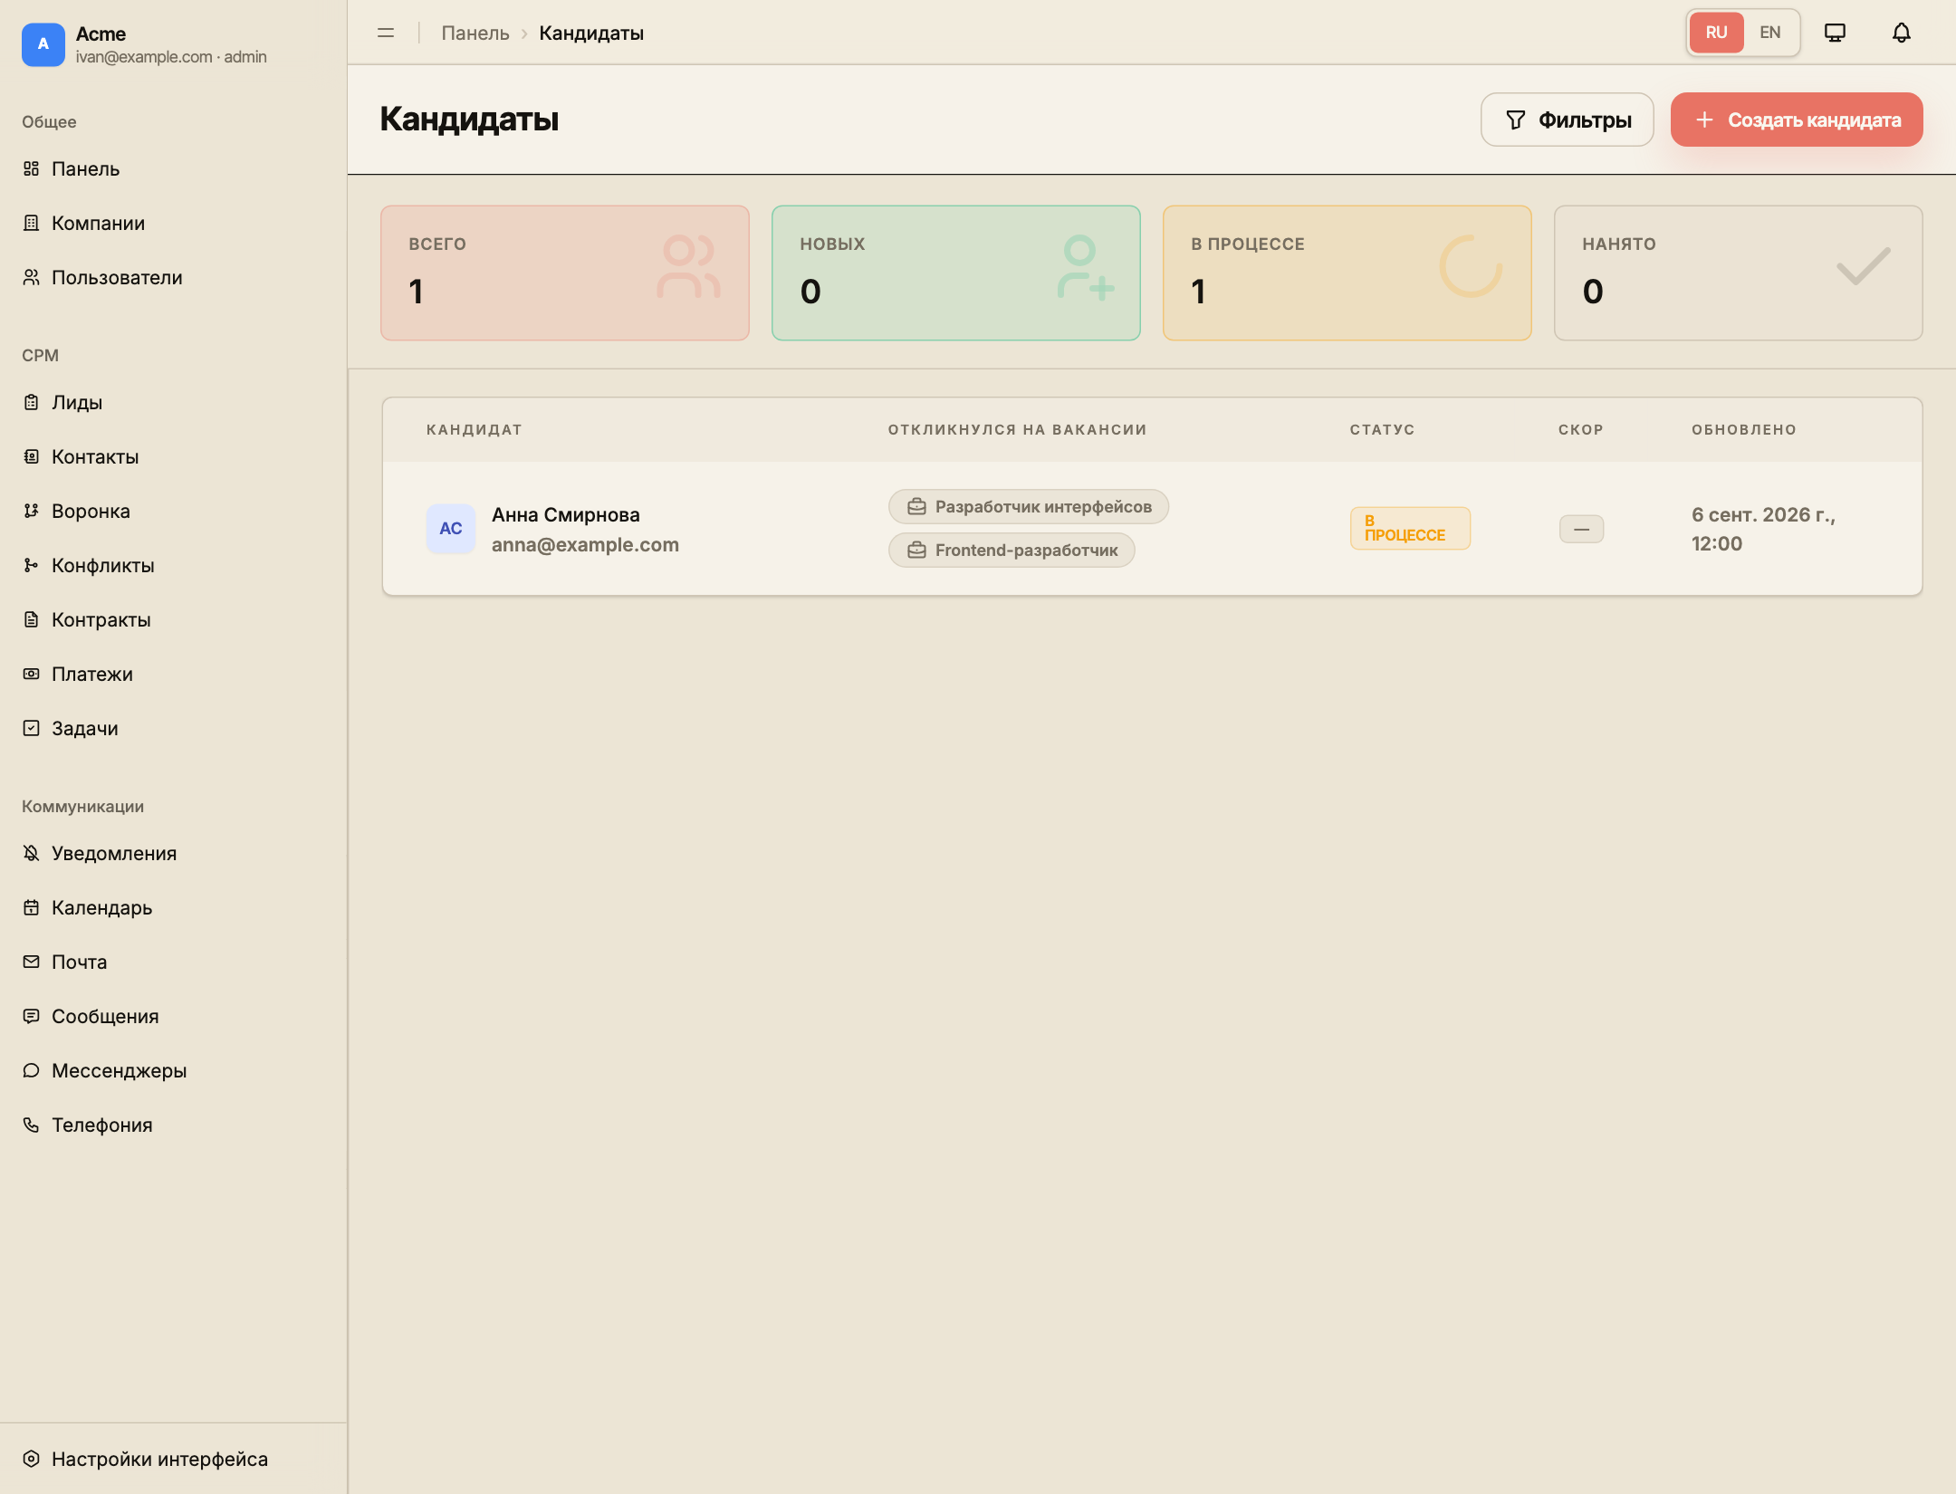
Task: Click the Календарь calendar icon
Action: [x=32, y=907]
